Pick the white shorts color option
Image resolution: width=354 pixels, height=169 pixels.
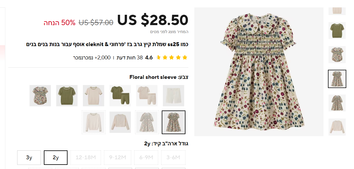coord(174,96)
